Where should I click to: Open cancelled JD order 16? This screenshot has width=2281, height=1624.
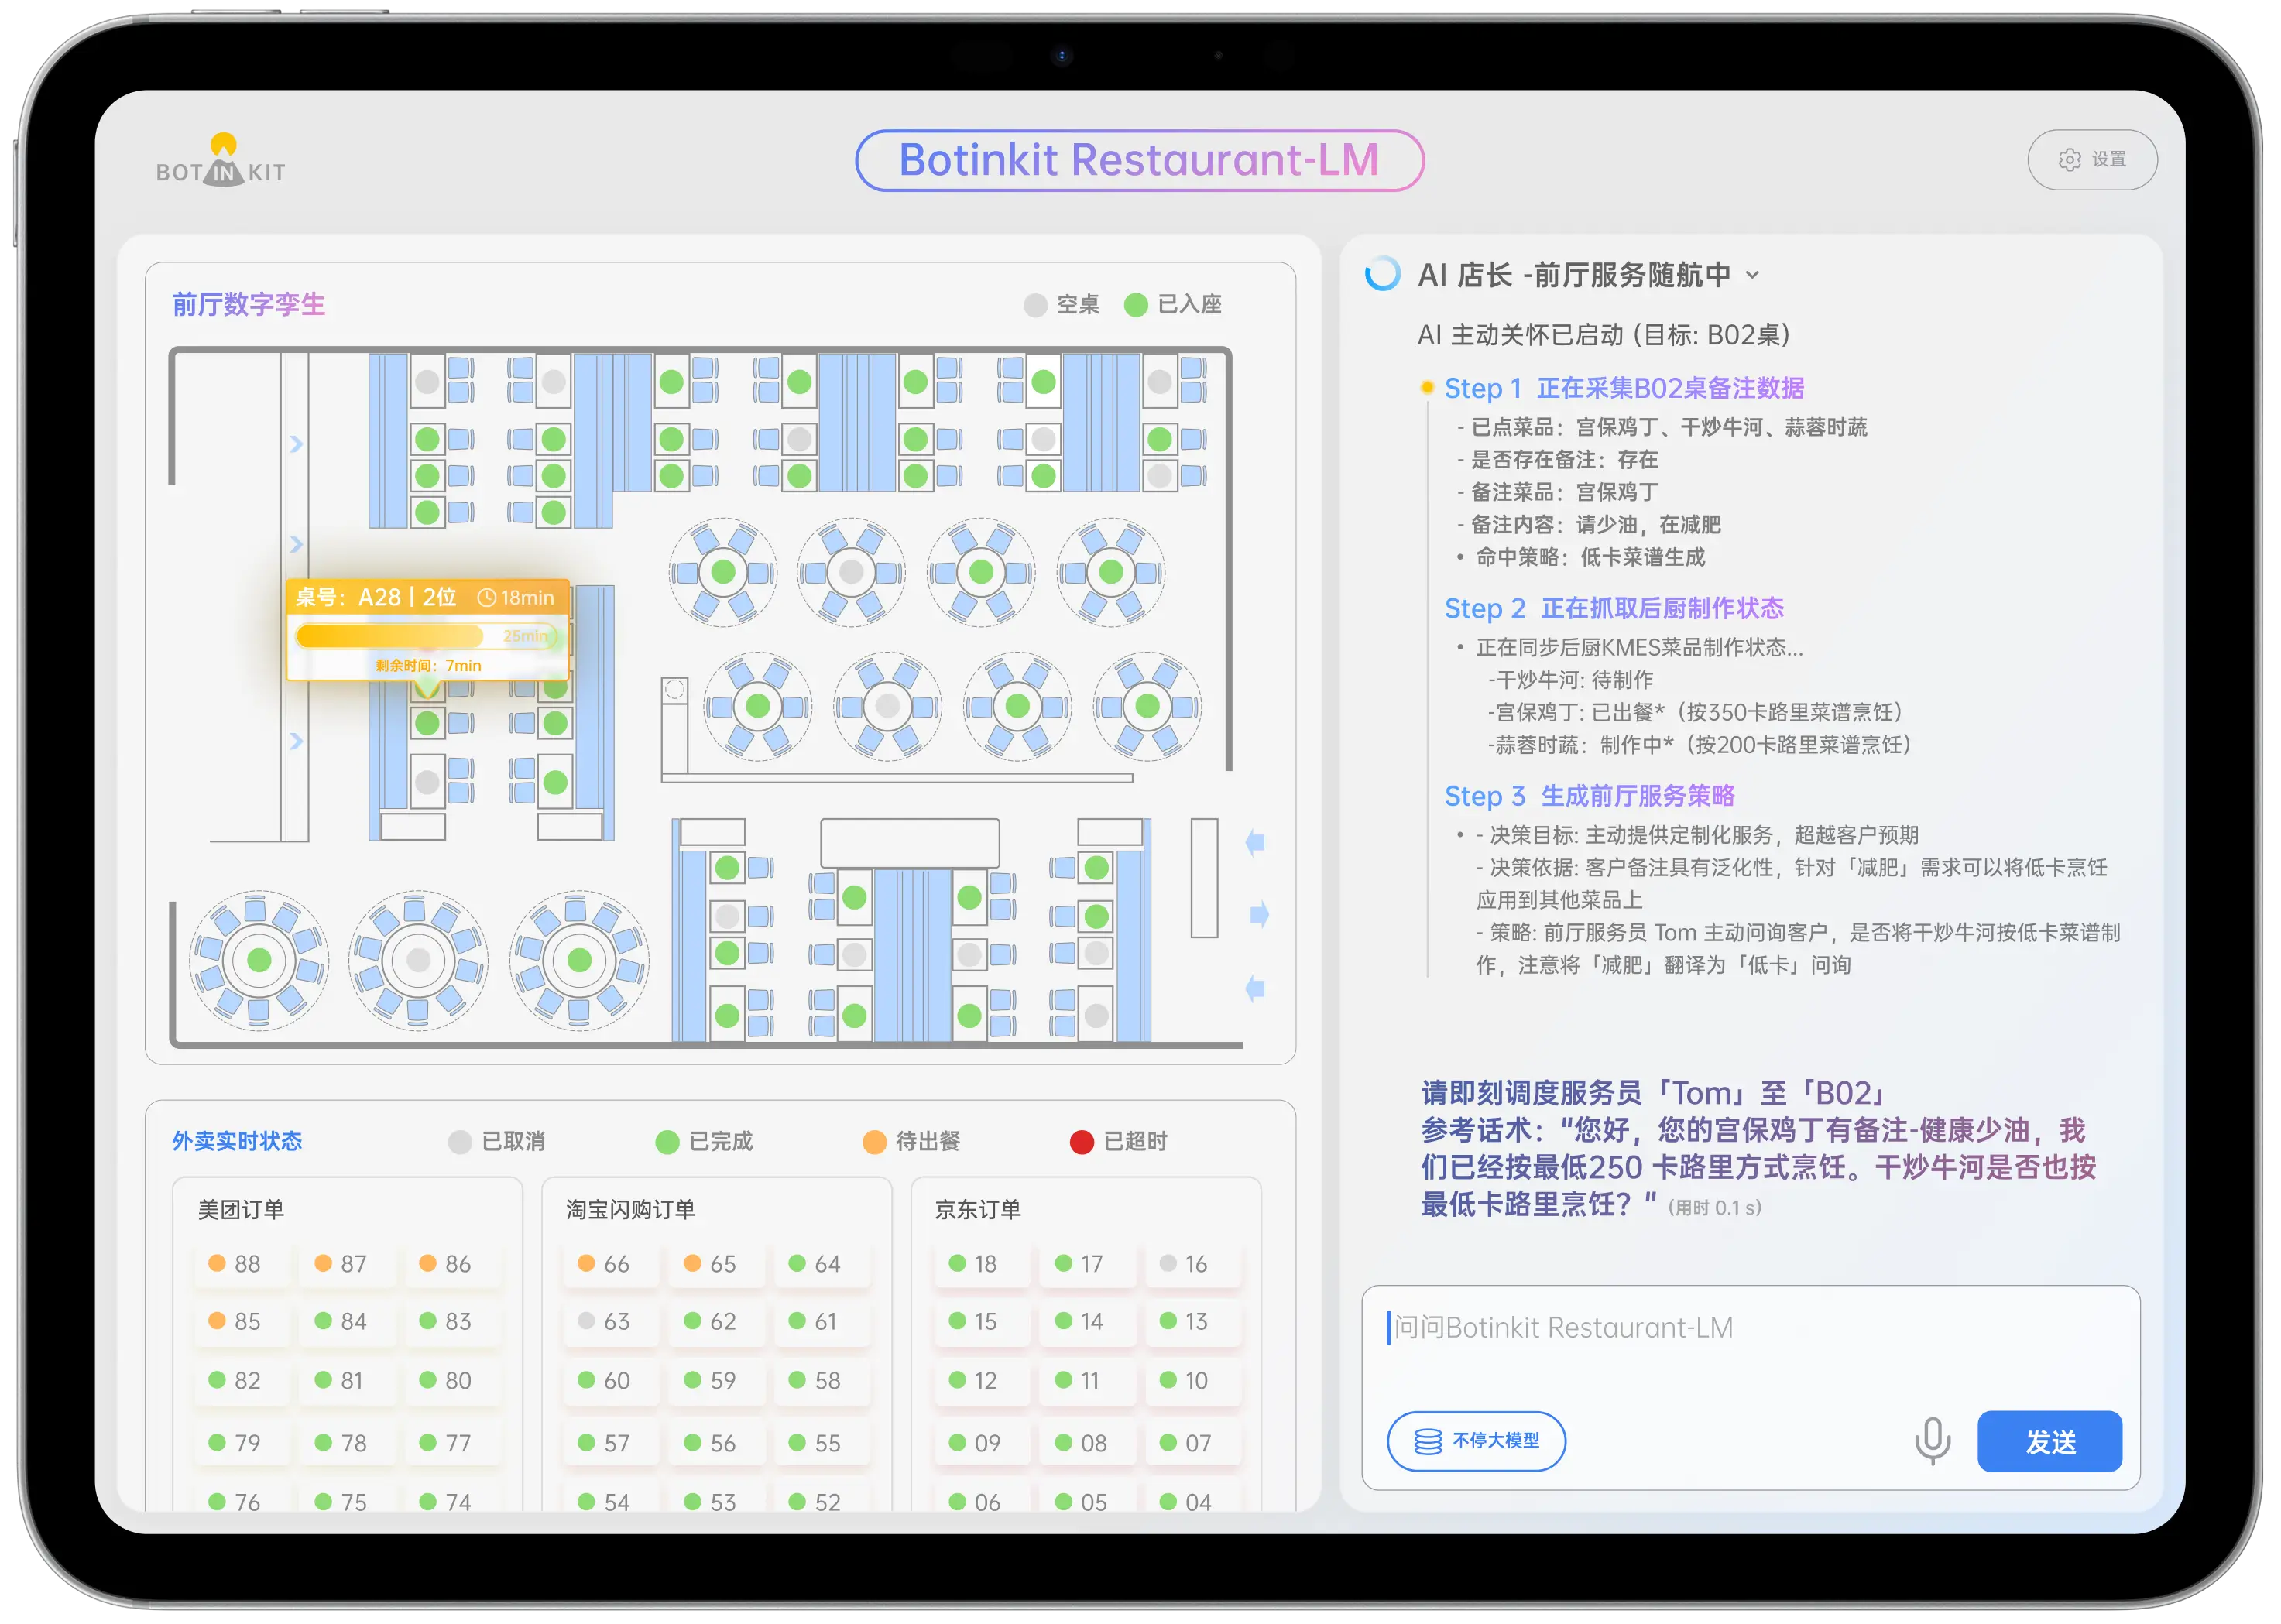point(1193,1264)
